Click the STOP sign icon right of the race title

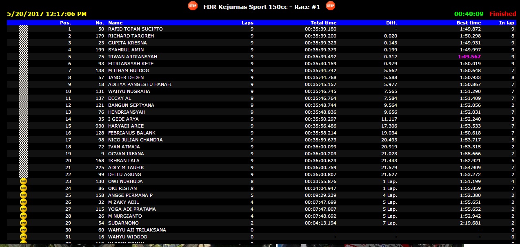click(x=330, y=6)
